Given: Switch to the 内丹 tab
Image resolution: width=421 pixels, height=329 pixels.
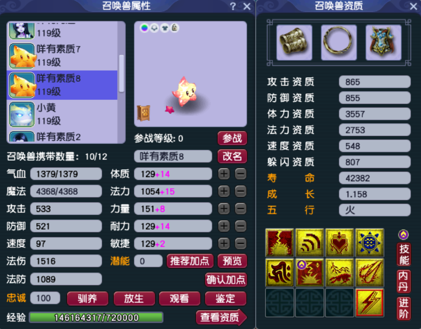Looking at the screenshot, I should click(403, 281).
